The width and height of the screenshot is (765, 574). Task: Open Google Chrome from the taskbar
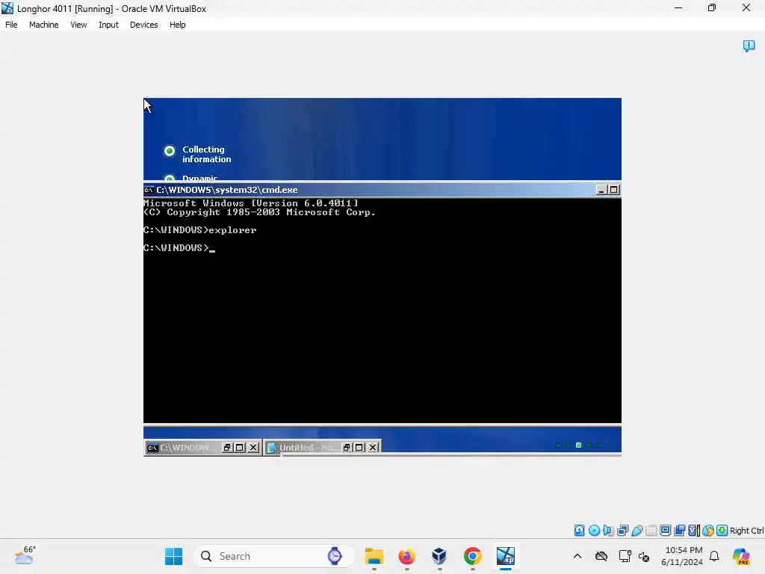[472, 556]
